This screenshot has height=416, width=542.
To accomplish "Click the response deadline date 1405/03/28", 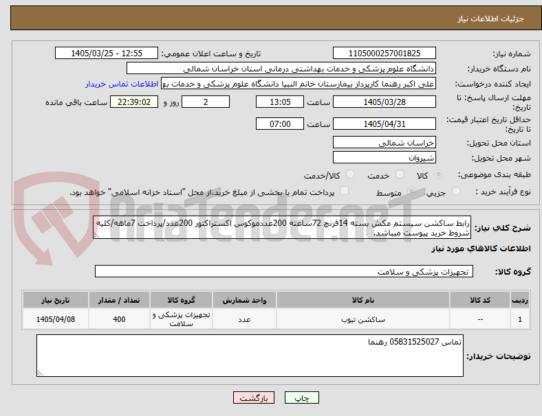I will coord(384,102).
